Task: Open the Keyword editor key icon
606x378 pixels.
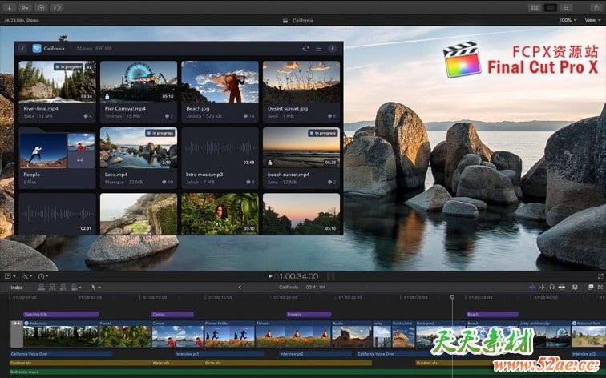Action: [26, 8]
